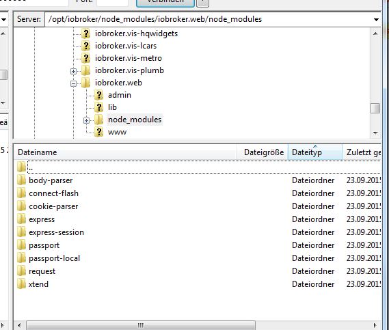Select the admin folder in the tree
Image resolution: width=389 pixels, height=330 pixels.
pos(120,95)
